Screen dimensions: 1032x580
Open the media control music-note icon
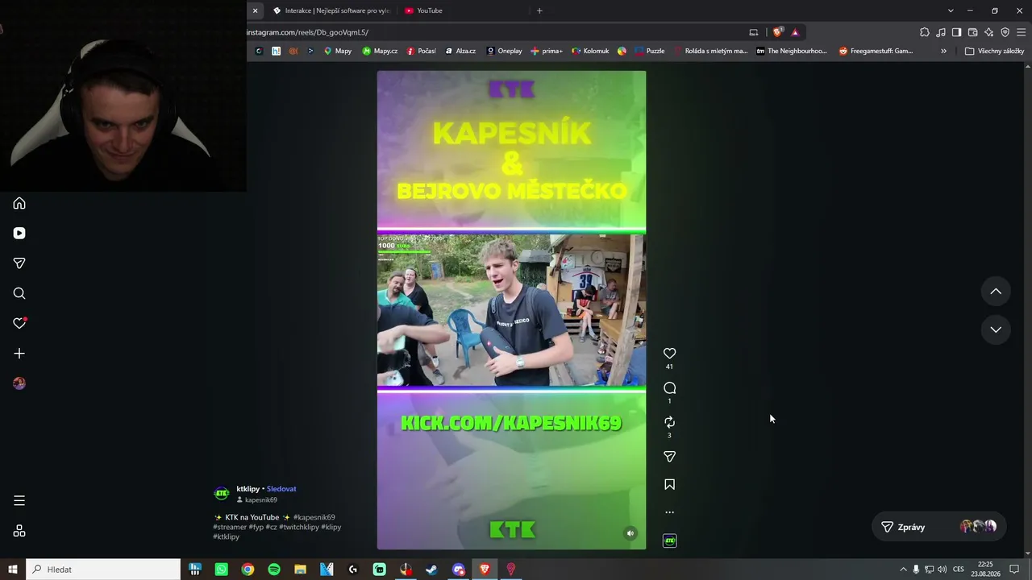[941, 32]
